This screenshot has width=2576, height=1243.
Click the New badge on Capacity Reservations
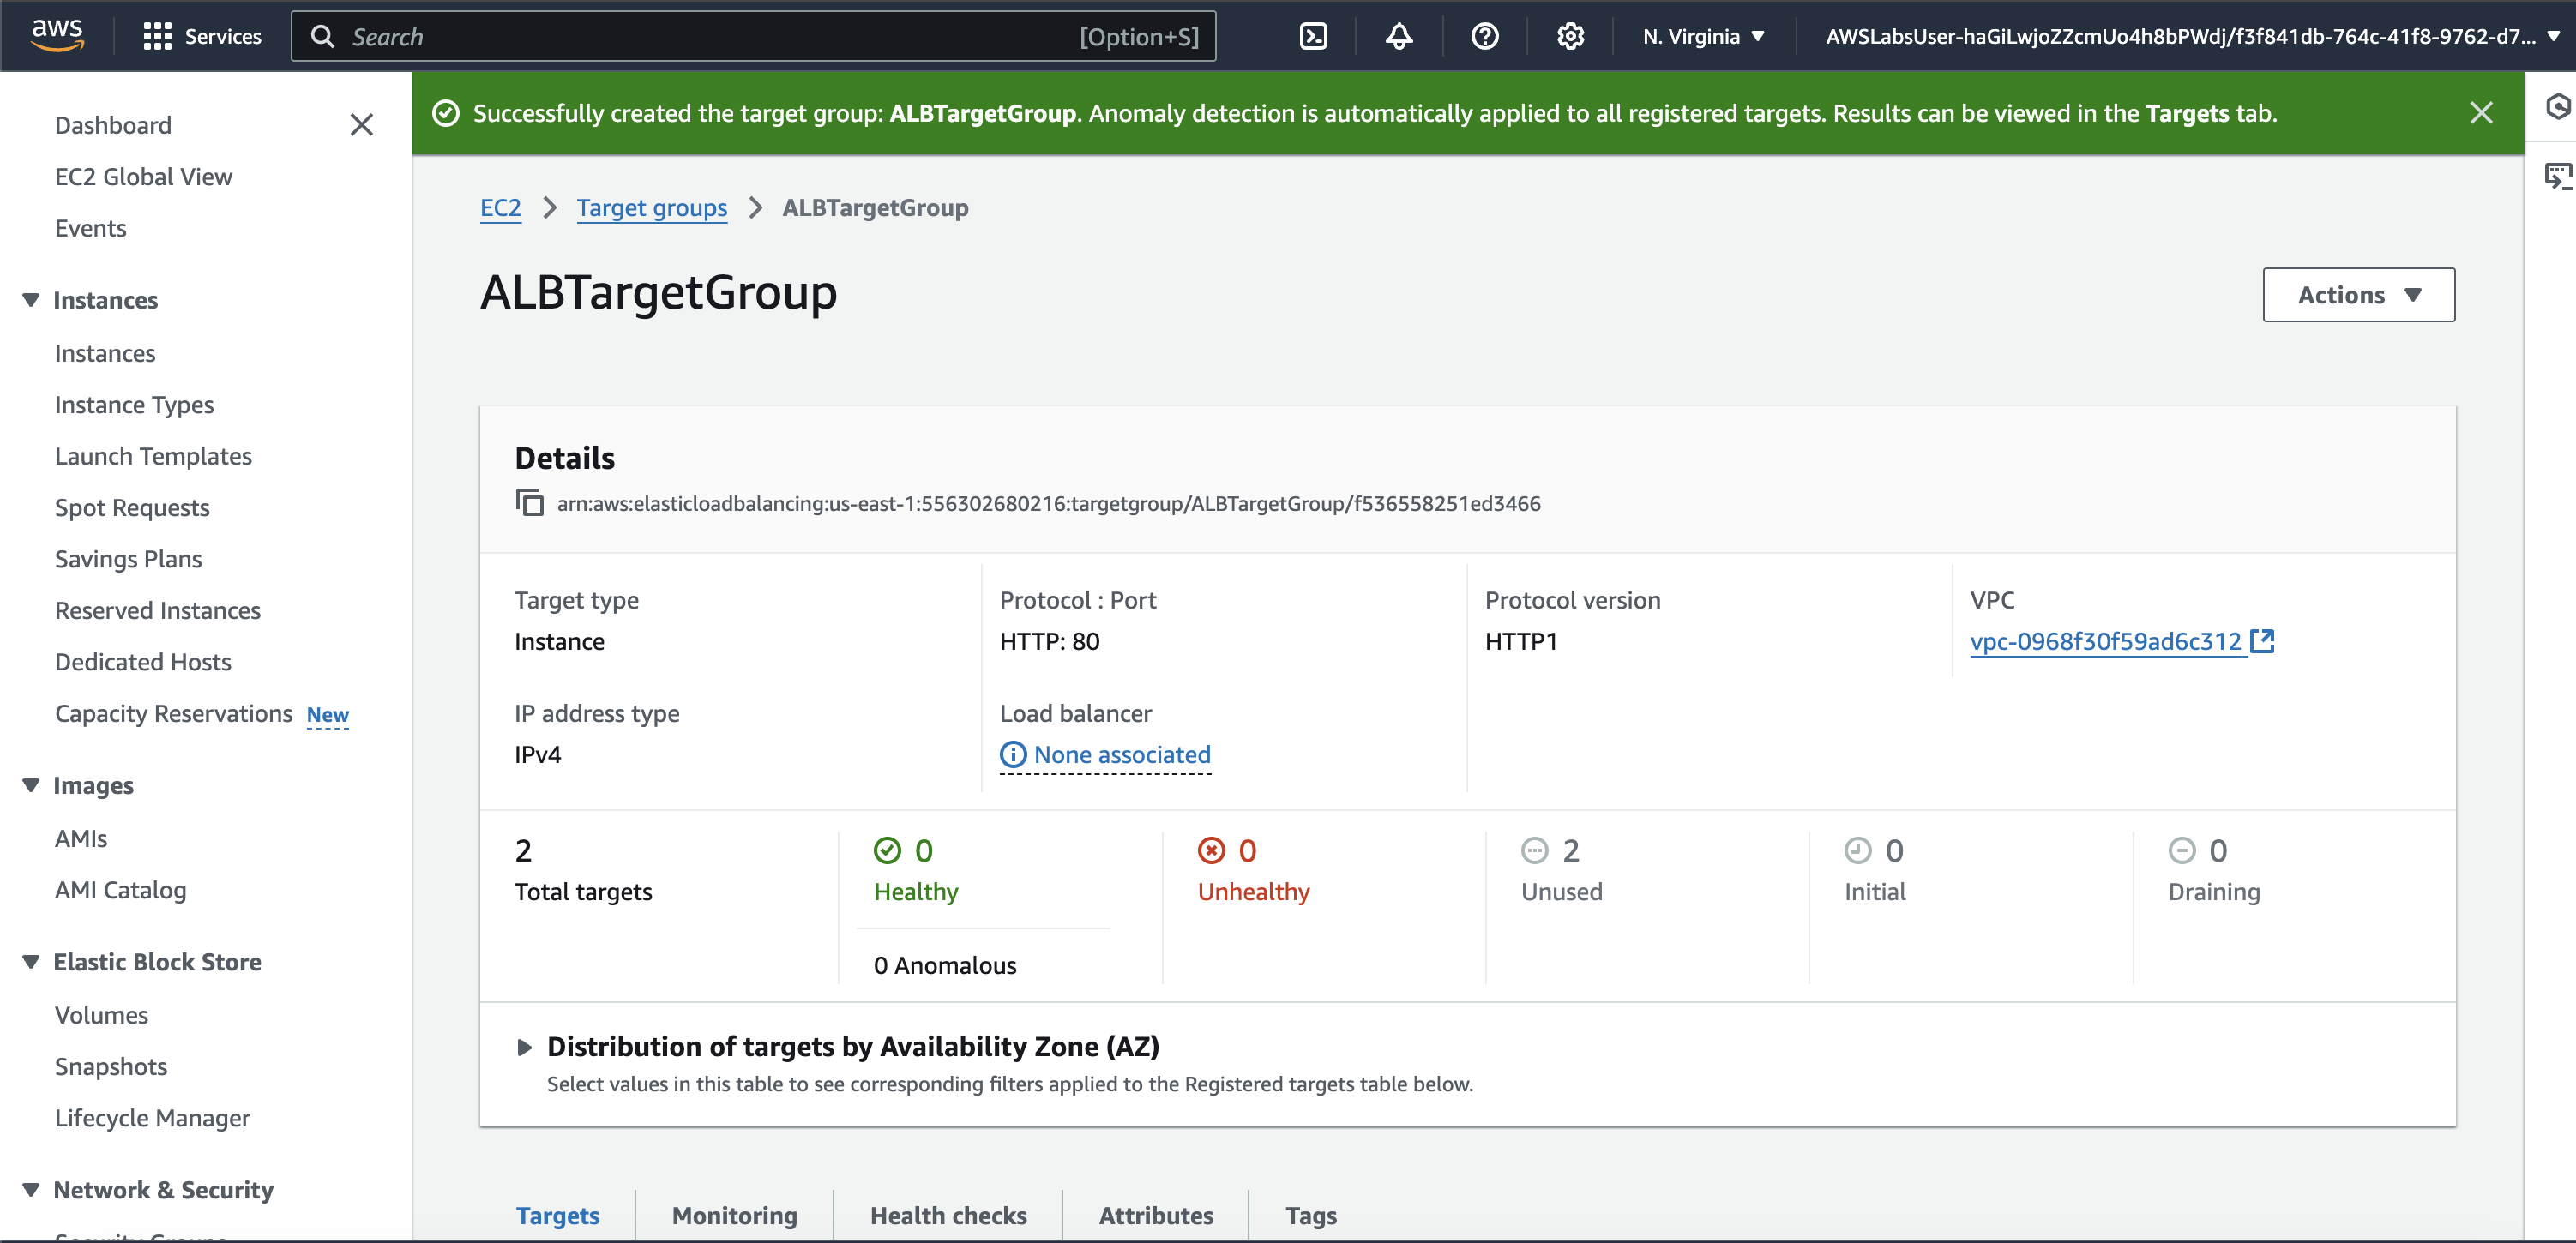point(327,715)
